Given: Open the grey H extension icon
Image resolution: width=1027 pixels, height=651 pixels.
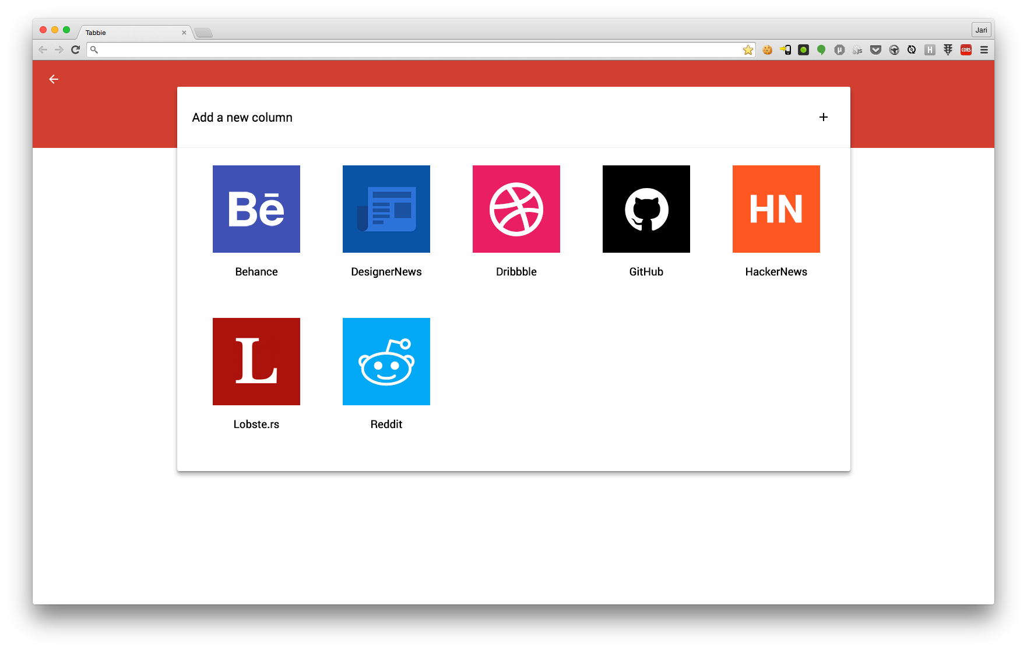Looking at the screenshot, I should pos(930,50).
